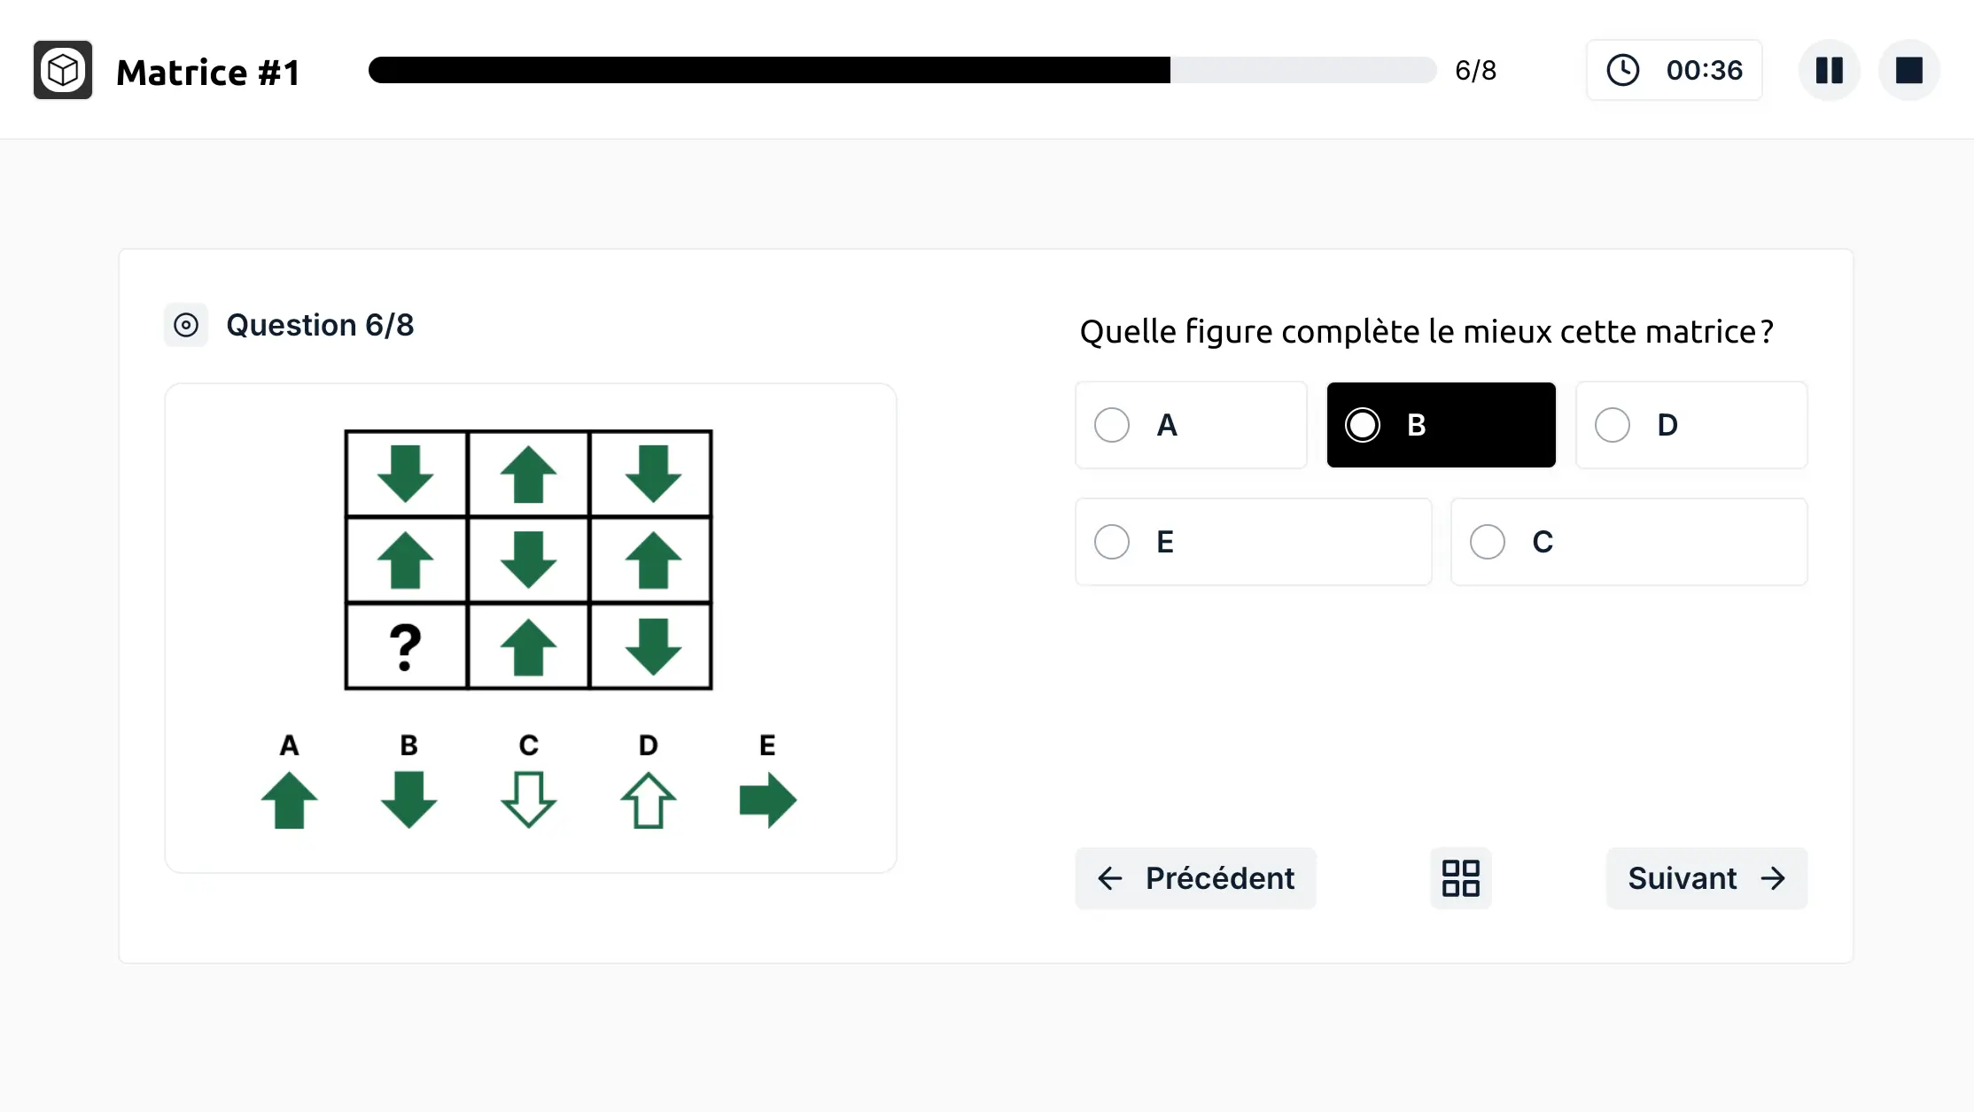The height and width of the screenshot is (1112, 1974).
Task: Click the Matrice #1 title text
Action: point(209,71)
